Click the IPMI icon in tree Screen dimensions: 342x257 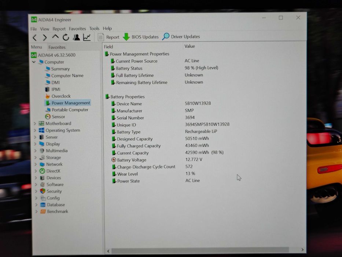(x=47, y=89)
